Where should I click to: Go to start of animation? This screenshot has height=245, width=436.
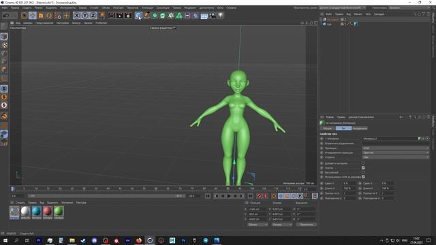coord(208,196)
